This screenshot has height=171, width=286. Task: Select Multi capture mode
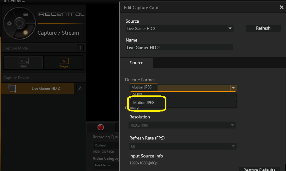24,63
